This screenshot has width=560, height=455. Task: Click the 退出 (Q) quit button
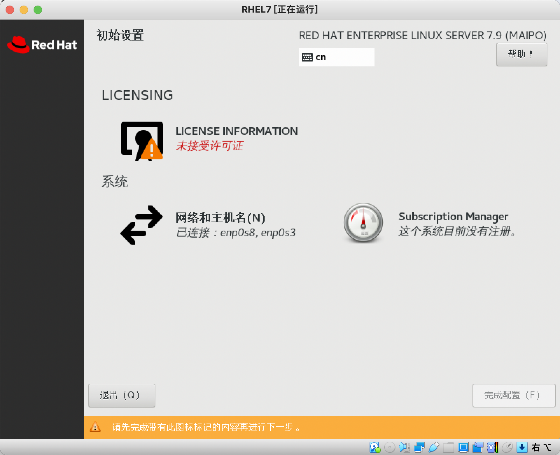pyautogui.click(x=122, y=396)
